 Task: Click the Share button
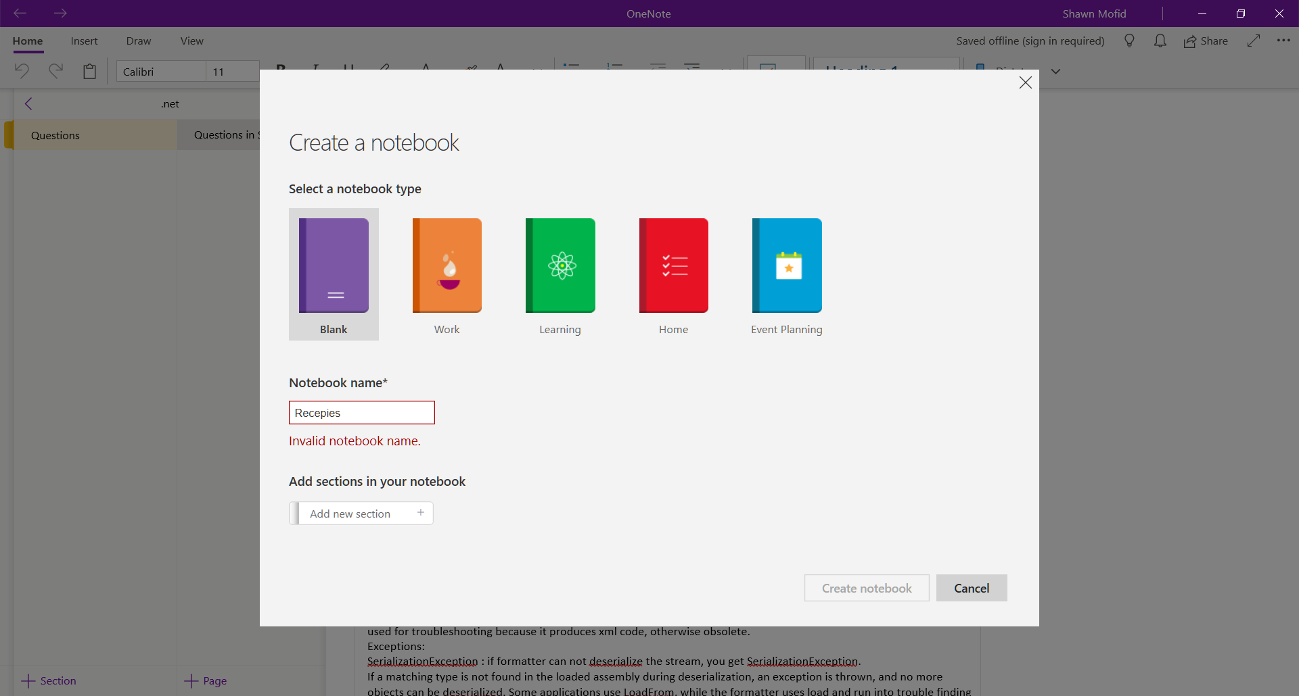click(1206, 41)
